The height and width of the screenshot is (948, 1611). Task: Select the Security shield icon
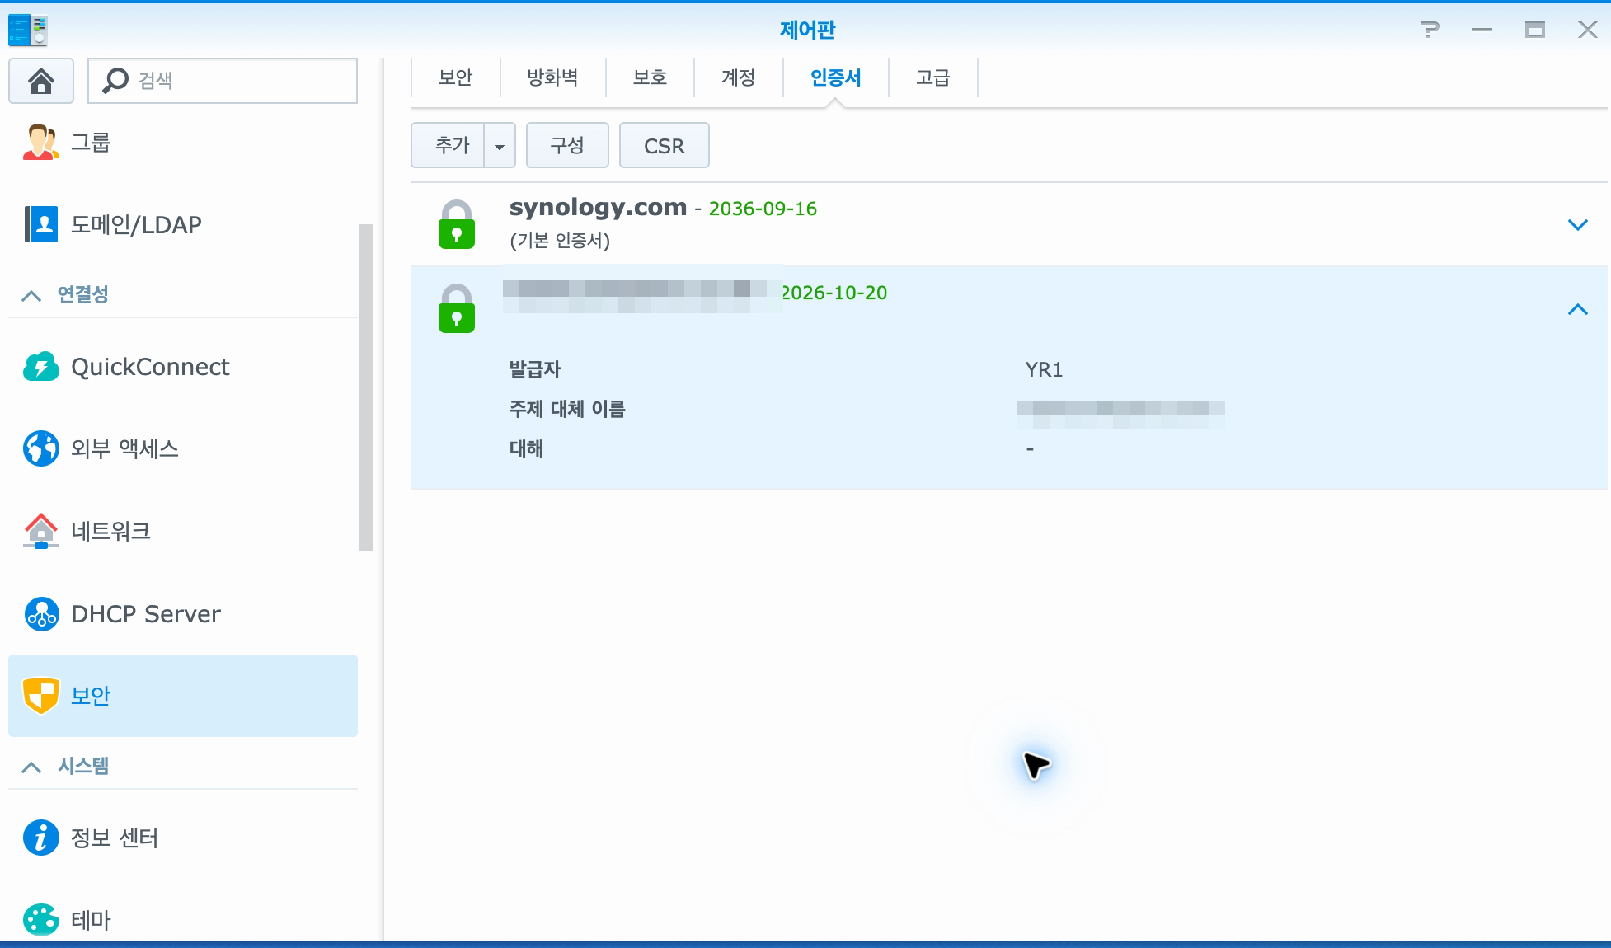click(41, 695)
